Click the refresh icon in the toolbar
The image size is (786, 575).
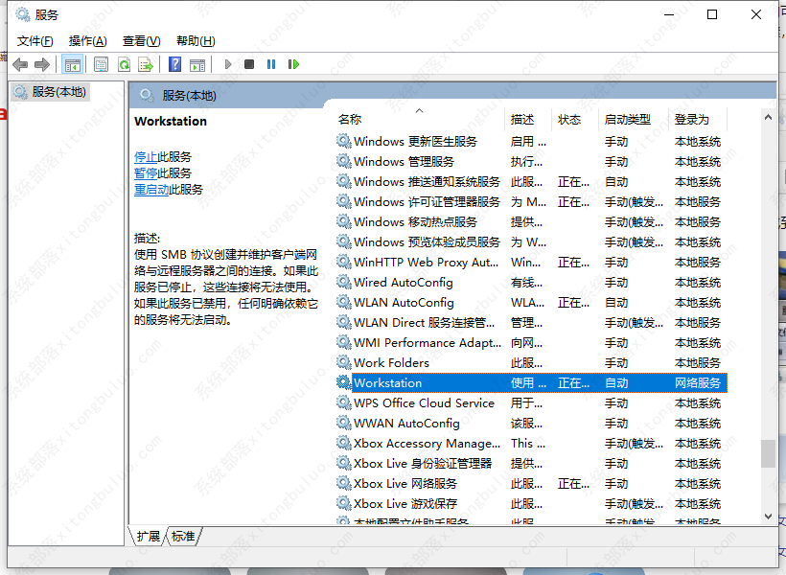[126, 63]
